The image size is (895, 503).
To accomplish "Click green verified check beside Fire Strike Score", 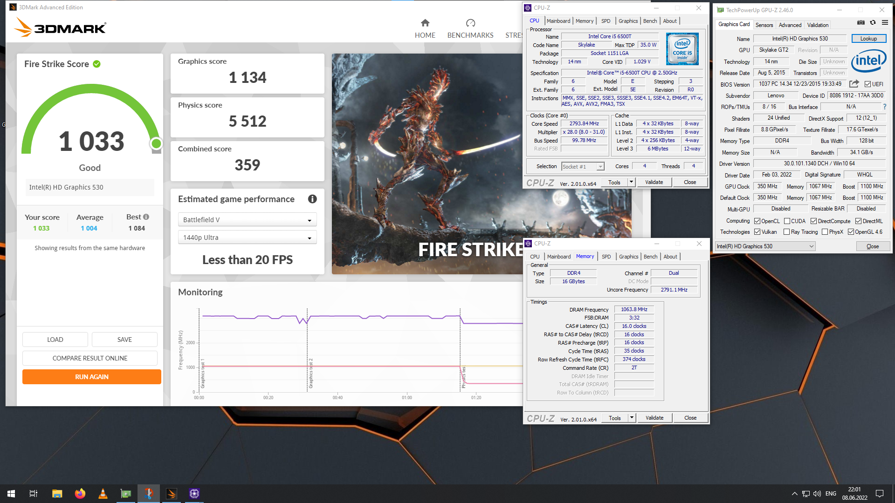I will pyautogui.click(x=96, y=64).
